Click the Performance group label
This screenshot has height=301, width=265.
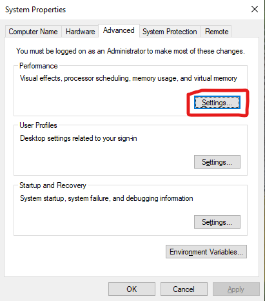39,66
